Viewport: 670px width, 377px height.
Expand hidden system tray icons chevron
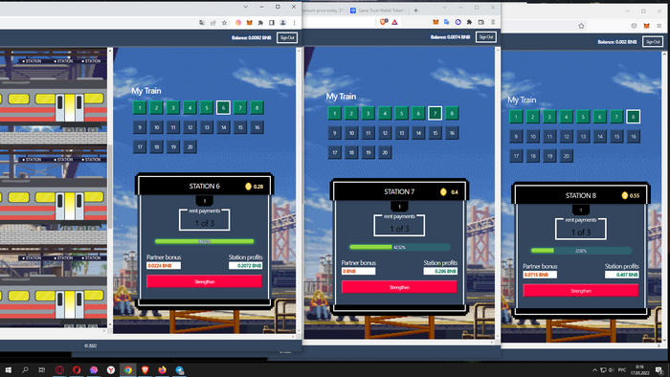pyautogui.click(x=594, y=369)
